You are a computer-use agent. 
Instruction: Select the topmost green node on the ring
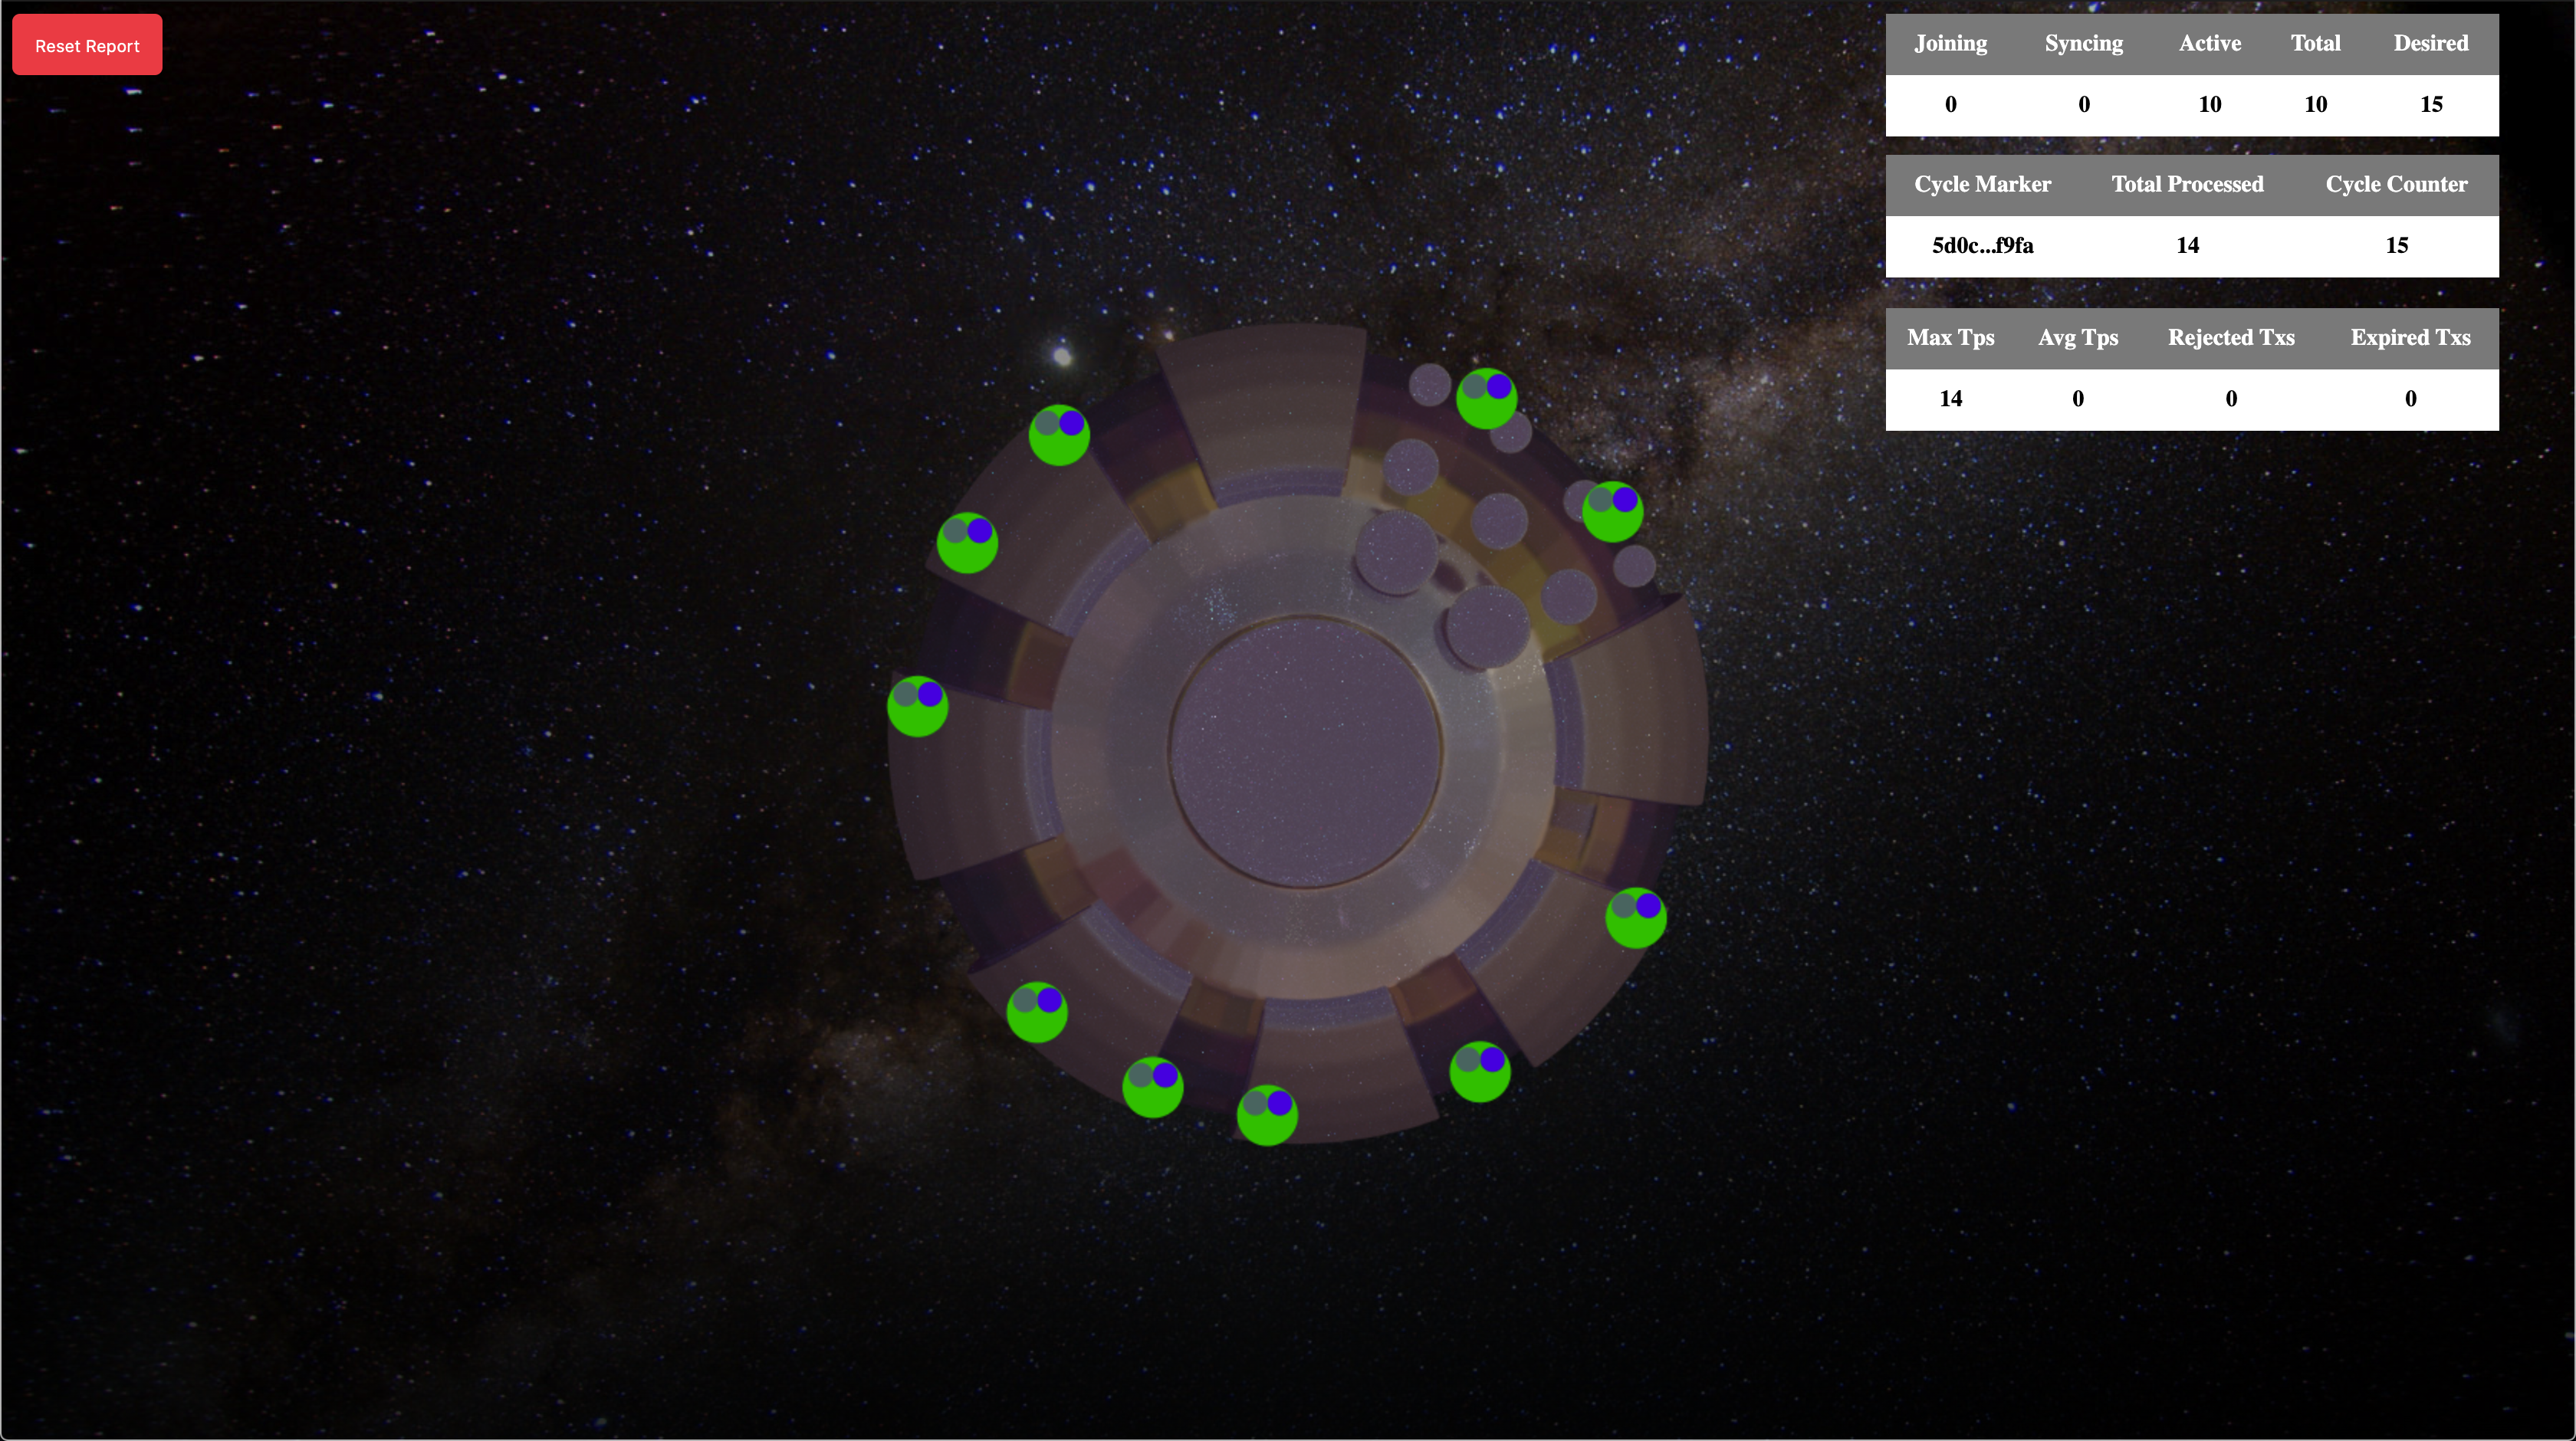[x=1486, y=399]
